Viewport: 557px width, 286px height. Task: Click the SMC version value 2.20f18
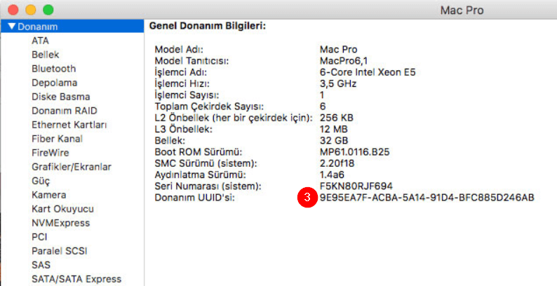pos(337,163)
